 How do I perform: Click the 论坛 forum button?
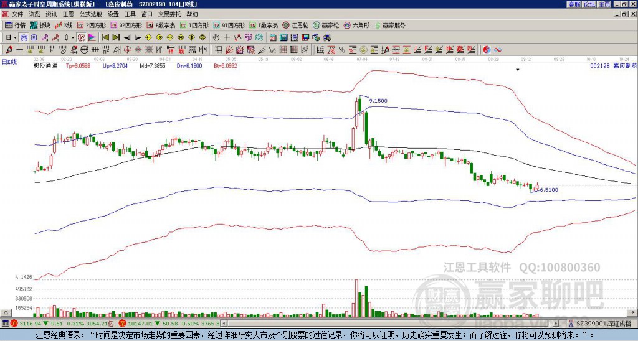[x=589, y=4]
